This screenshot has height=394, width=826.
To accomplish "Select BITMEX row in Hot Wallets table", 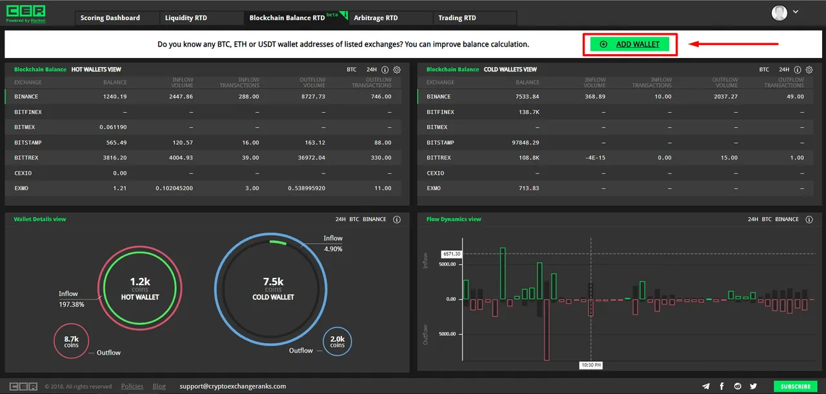I will (203, 127).
